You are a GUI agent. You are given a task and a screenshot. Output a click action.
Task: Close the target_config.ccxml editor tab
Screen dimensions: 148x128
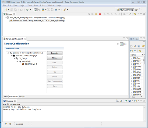[25, 39]
